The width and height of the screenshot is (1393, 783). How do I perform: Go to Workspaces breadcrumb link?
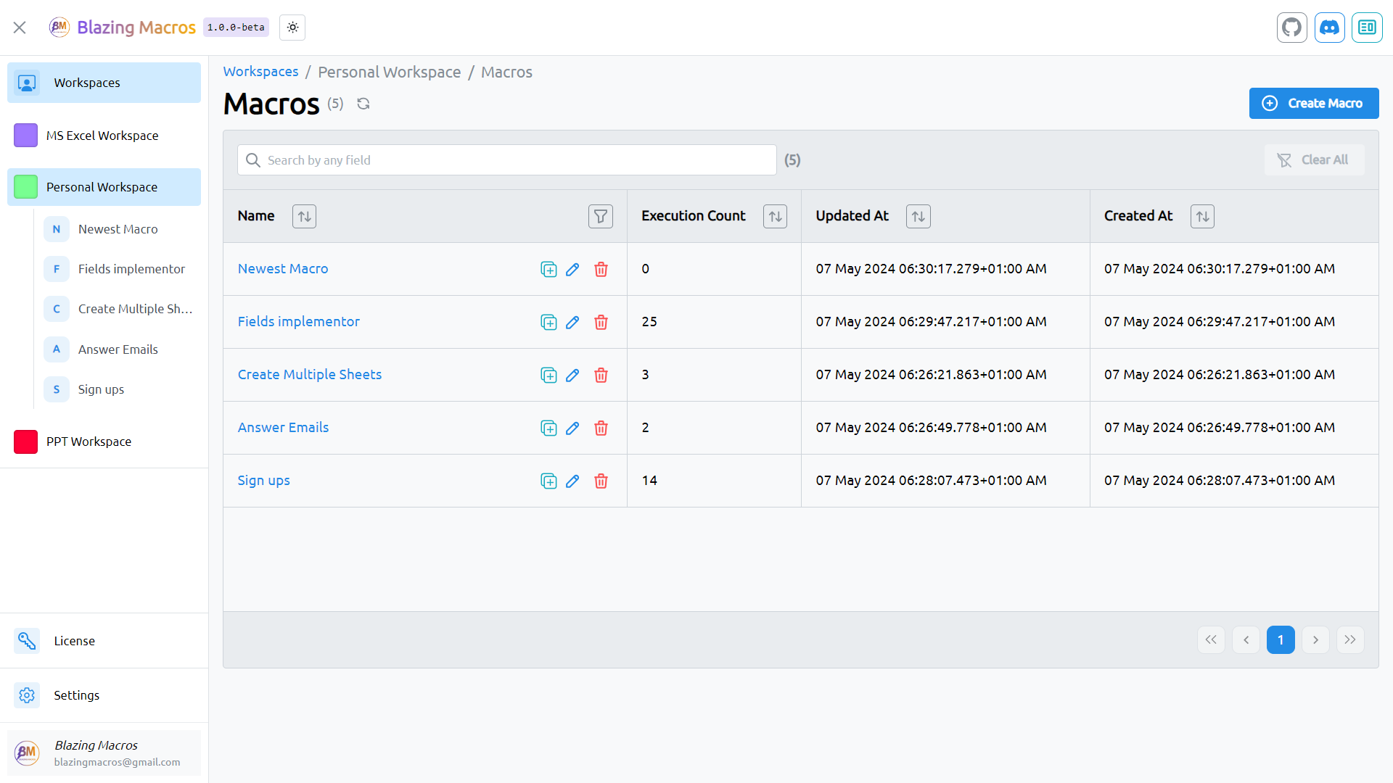pos(260,72)
